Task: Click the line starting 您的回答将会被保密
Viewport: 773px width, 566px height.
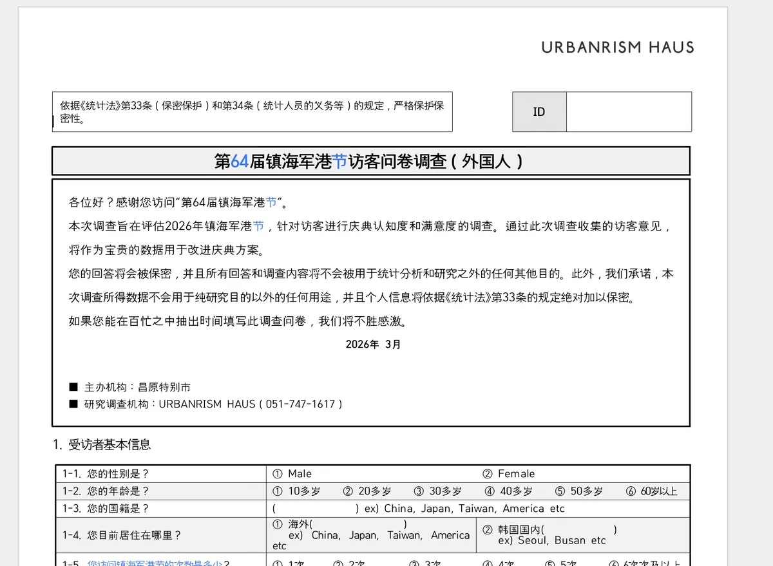Action: tap(371, 274)
